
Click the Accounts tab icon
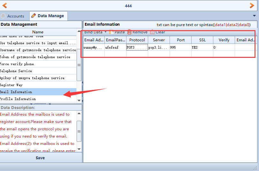point(3,16)
